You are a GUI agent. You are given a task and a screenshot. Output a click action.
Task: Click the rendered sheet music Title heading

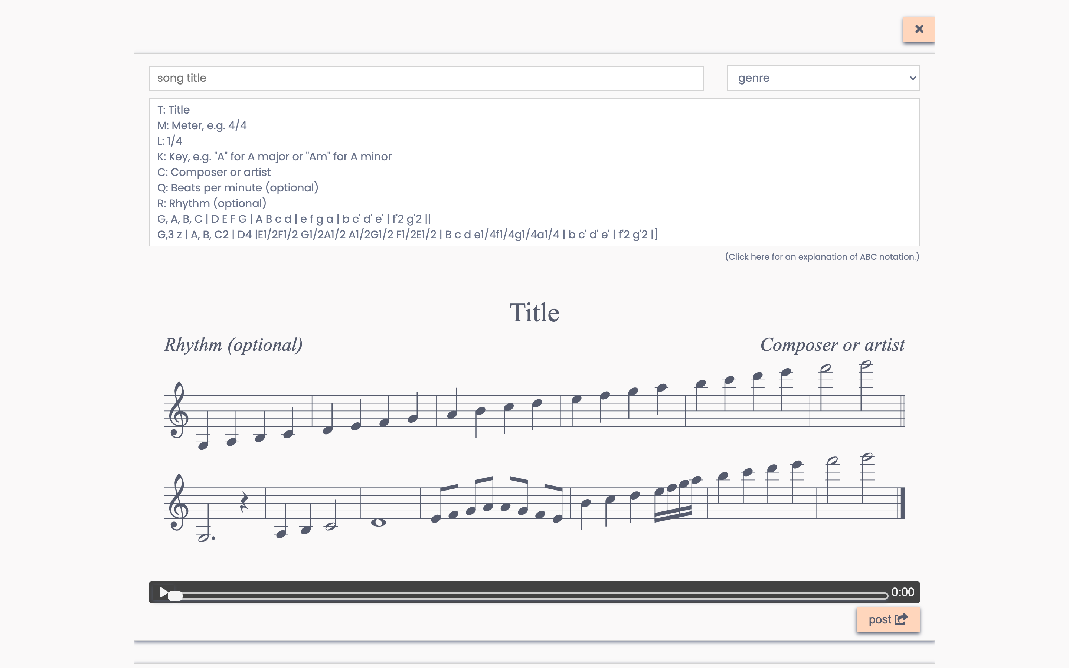tap(534, 313)
